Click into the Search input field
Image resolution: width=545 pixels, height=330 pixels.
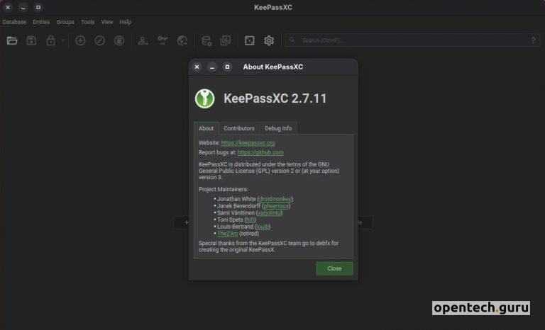pos(412,41)
